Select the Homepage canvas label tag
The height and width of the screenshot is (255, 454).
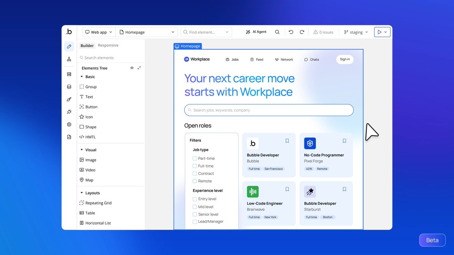click(x=188, y=46)
